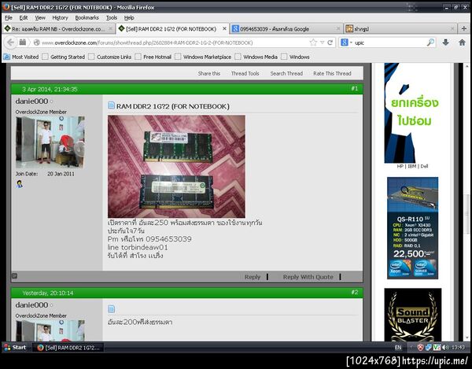Click the RAM modules photo in post

point(176,167)
